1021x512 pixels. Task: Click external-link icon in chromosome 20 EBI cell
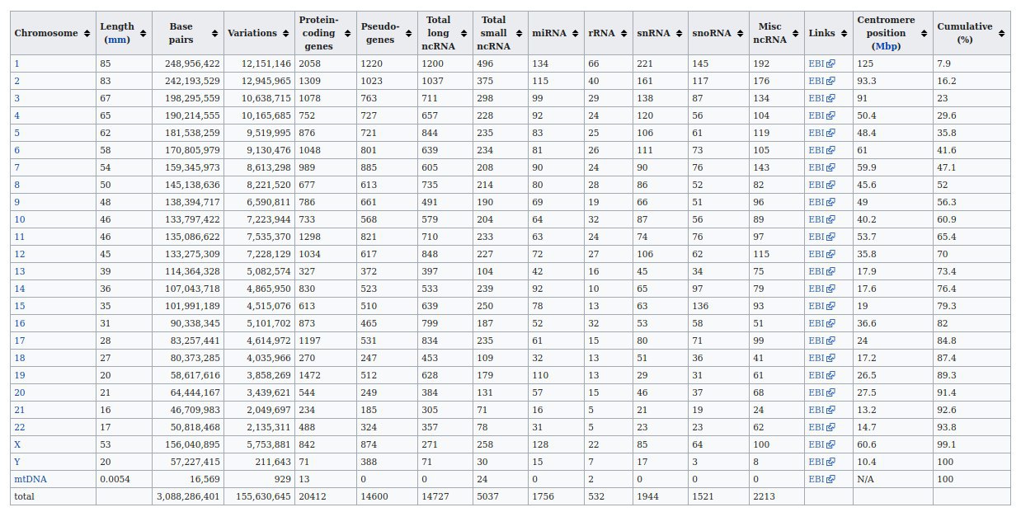point(830,392)
